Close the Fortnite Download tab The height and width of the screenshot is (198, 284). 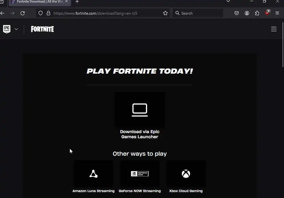(x=66, y=1)
